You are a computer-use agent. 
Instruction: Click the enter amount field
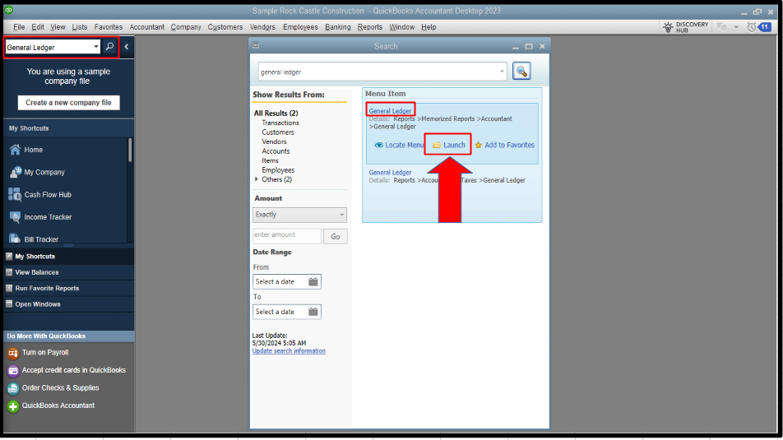coord(286,236)
